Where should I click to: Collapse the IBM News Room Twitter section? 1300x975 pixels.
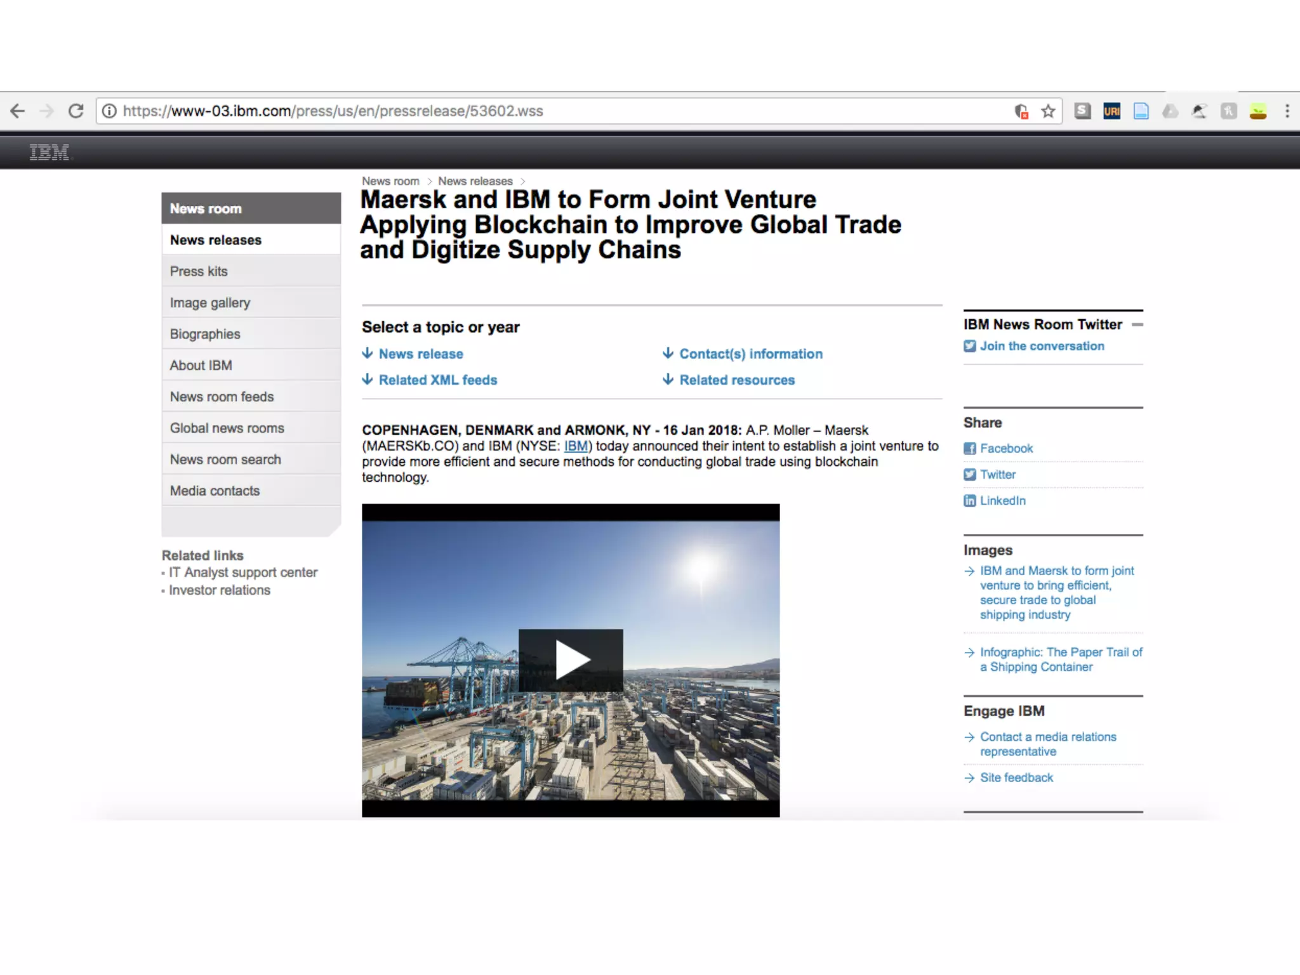[1137, 324]
